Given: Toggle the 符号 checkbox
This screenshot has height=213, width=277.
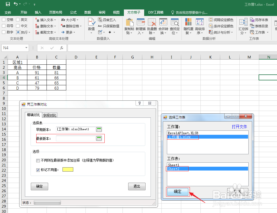Looking at the screenshot, I should click(4, 26).
